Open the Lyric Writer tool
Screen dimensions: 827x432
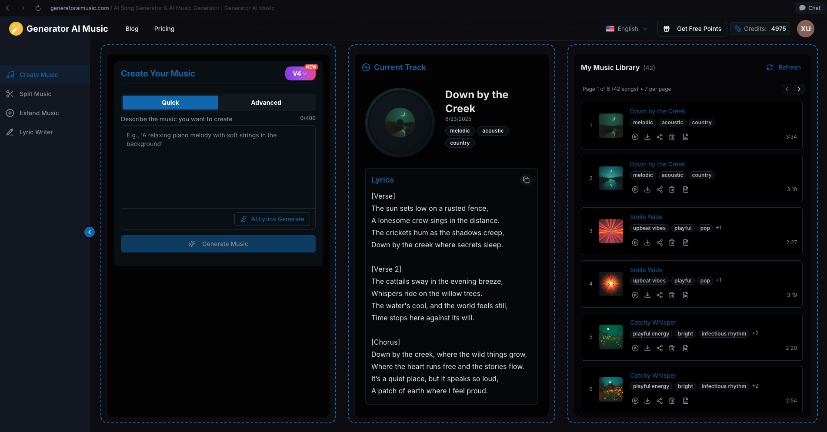click(36, 132)
